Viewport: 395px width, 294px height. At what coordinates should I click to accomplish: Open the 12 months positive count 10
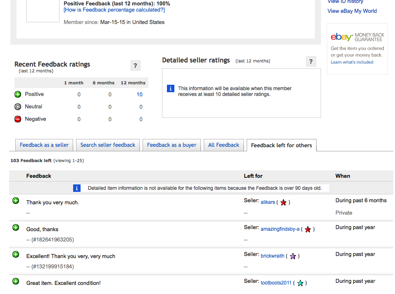[x=140, y=95]
